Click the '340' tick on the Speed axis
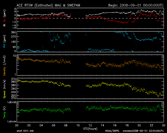The height and width of the screenshot is (133, 167). pyautogui.click(x=14, y=89)
